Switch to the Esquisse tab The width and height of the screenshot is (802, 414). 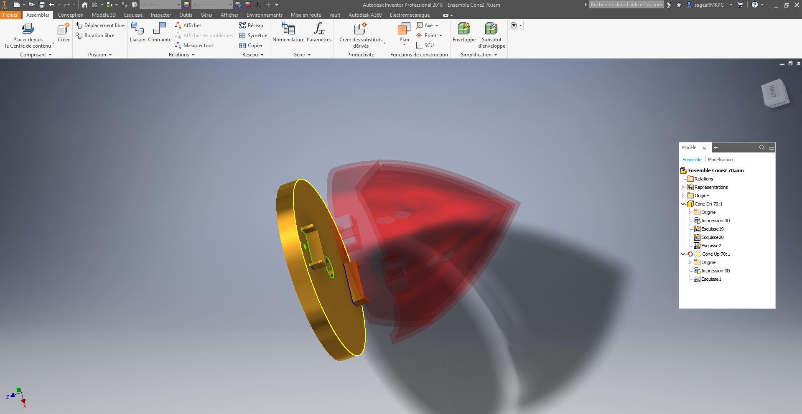(133, 15)
